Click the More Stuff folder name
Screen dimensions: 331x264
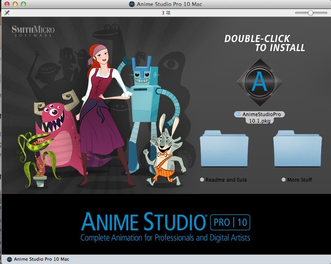click(300, 180)
